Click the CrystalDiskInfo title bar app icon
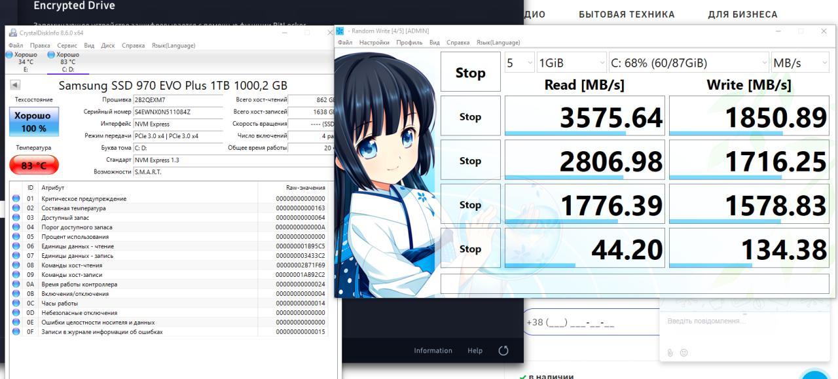Screen dimensions: 838x379 [x=12, y=33]
